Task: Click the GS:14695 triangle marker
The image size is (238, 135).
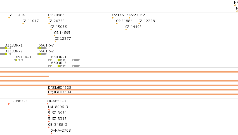Action: coord(55,35)
